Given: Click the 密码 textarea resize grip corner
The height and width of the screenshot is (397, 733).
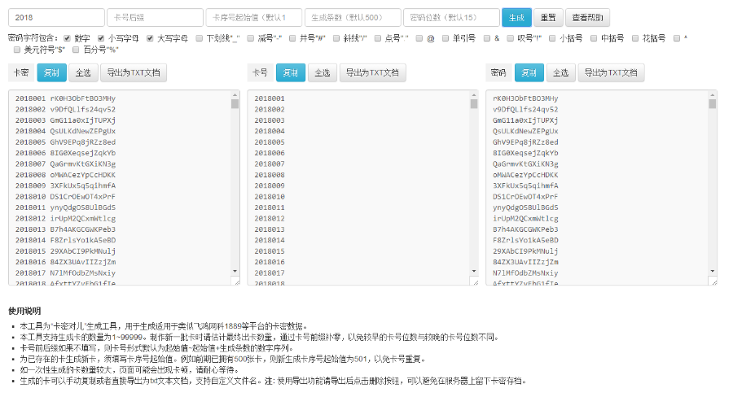Looking at the screenshot, I should click(713, 281).
